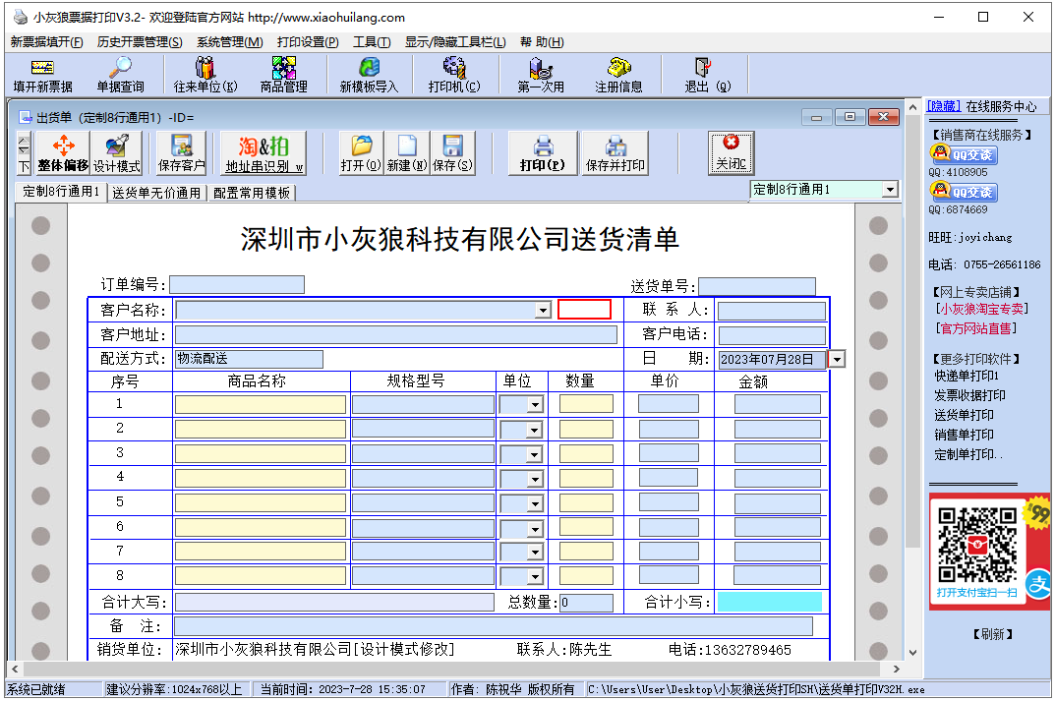The height and width of the screenshot is (701, 1055).
Task: Click first QQ交谈 chat icon
Action: (964, 154)
